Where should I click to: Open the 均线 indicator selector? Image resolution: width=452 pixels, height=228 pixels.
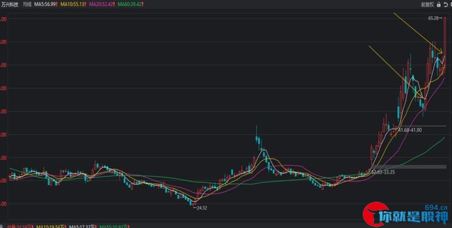(x=27, y=4)
